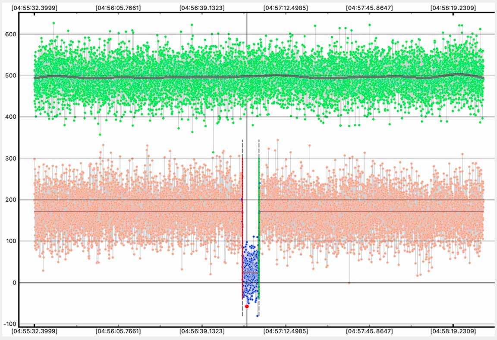This screenshot has width=497, height=340.
Task: Click the 400 label on the y-axis
Action: [x=9, y=117]
